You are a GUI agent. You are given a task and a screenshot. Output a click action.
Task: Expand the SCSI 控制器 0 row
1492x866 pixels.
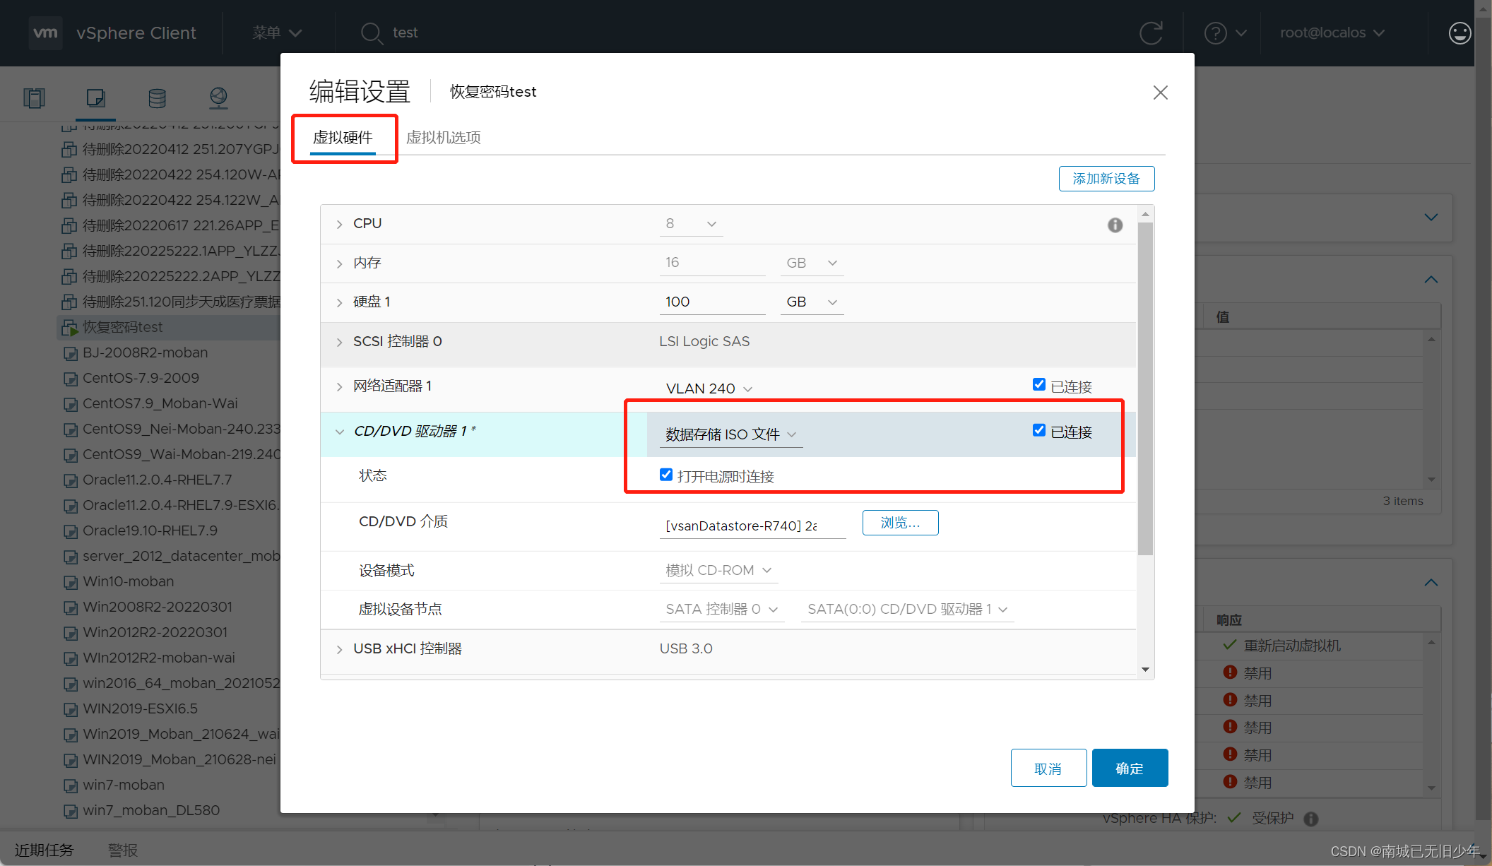339,342
